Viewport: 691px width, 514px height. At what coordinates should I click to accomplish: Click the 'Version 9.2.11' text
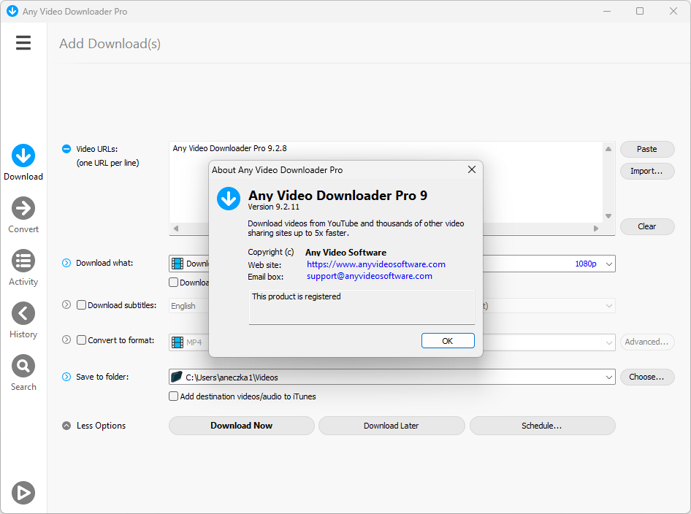tap(274, 207)
